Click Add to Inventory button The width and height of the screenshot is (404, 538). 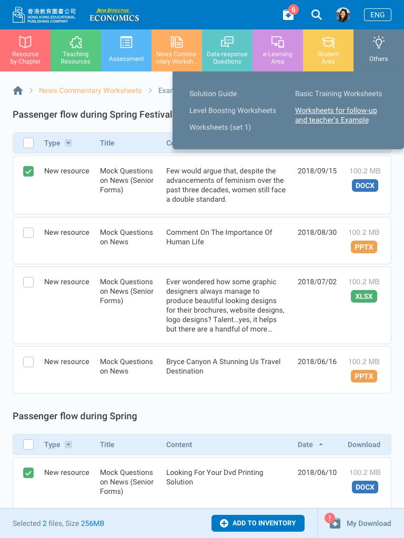[x=258, y=523]
